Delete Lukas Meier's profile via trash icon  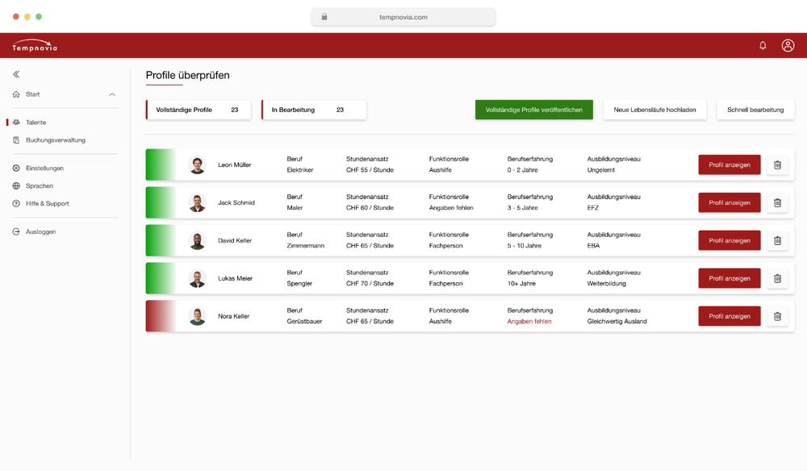[x=777, y=278]
